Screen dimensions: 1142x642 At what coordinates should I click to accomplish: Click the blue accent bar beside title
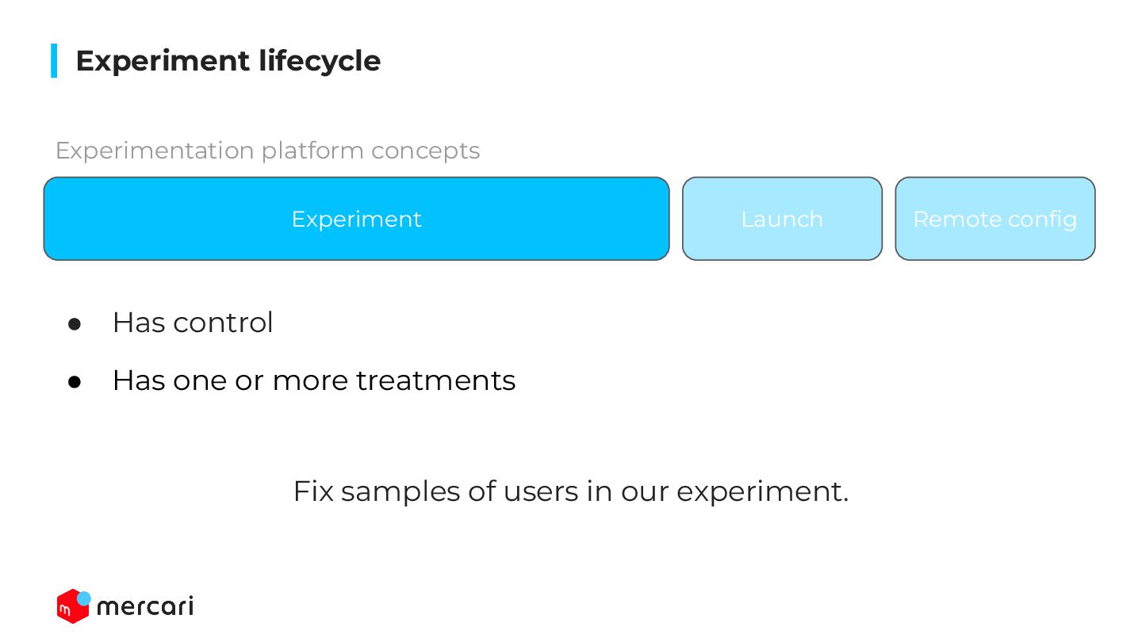(54, 61)
